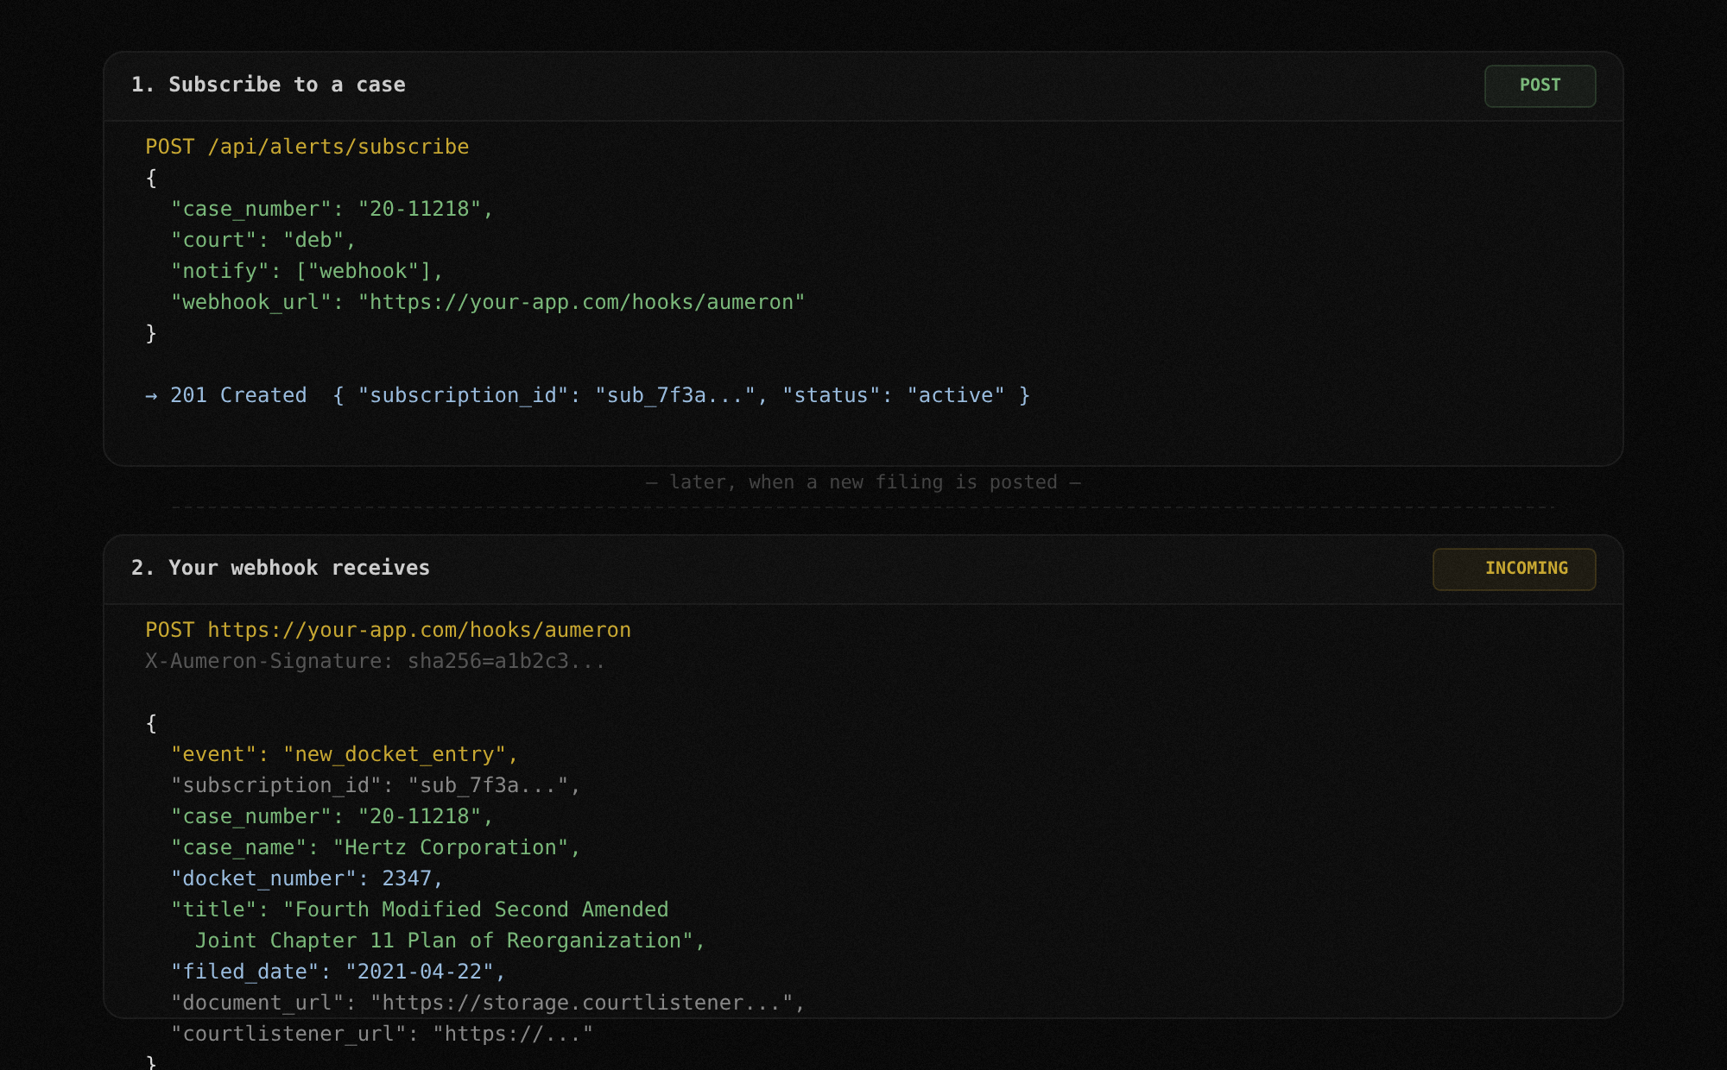Click the yellow INCOMING badge
The image size is (1727, 1070).
[x=1514, y=569]
